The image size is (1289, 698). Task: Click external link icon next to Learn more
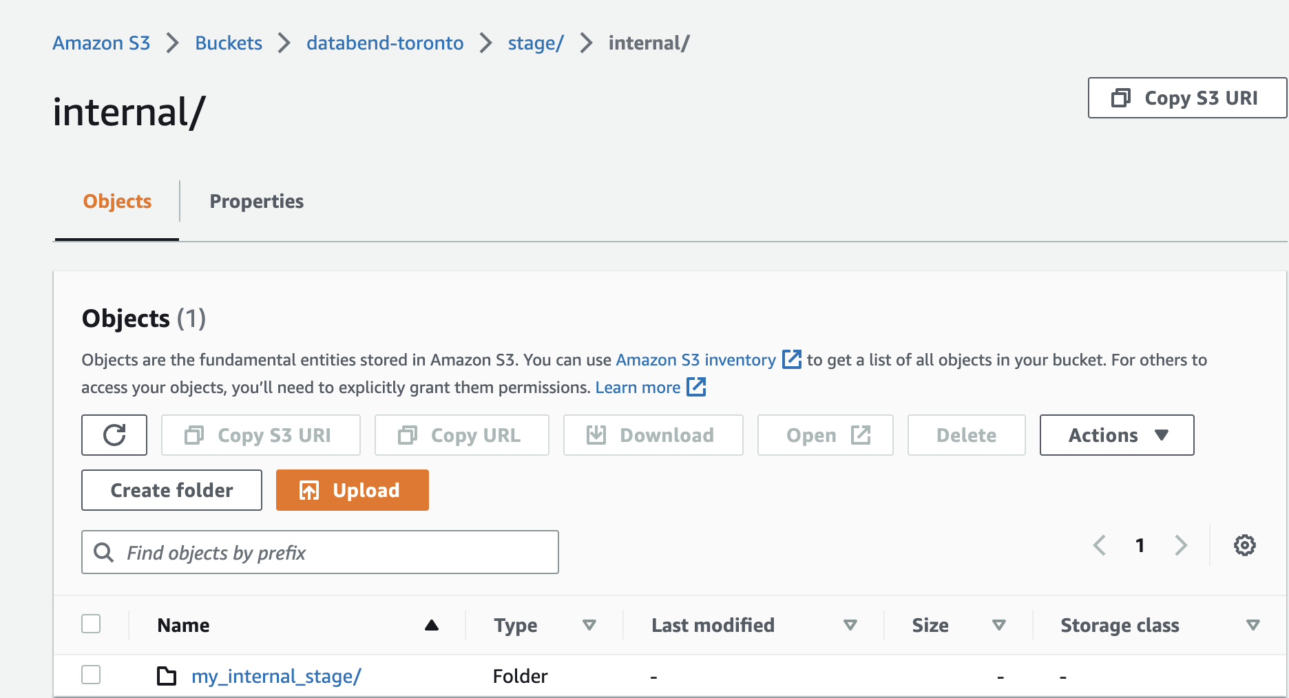(x=697, y=387)
